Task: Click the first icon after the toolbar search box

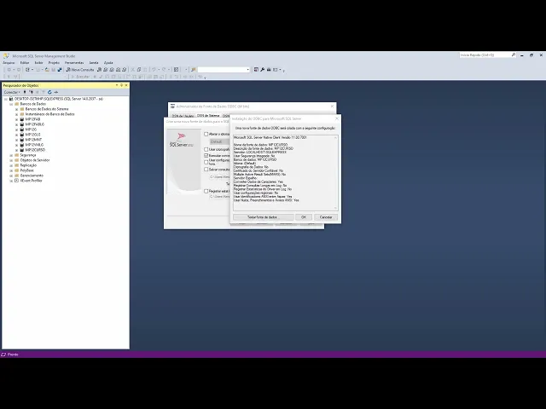Action: (x=256, y=70)
